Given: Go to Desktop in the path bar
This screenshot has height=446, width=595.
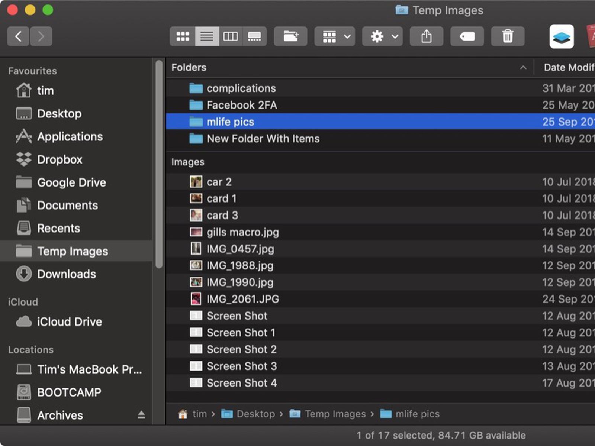Looking at the screenshot, I should click(255, 414).
